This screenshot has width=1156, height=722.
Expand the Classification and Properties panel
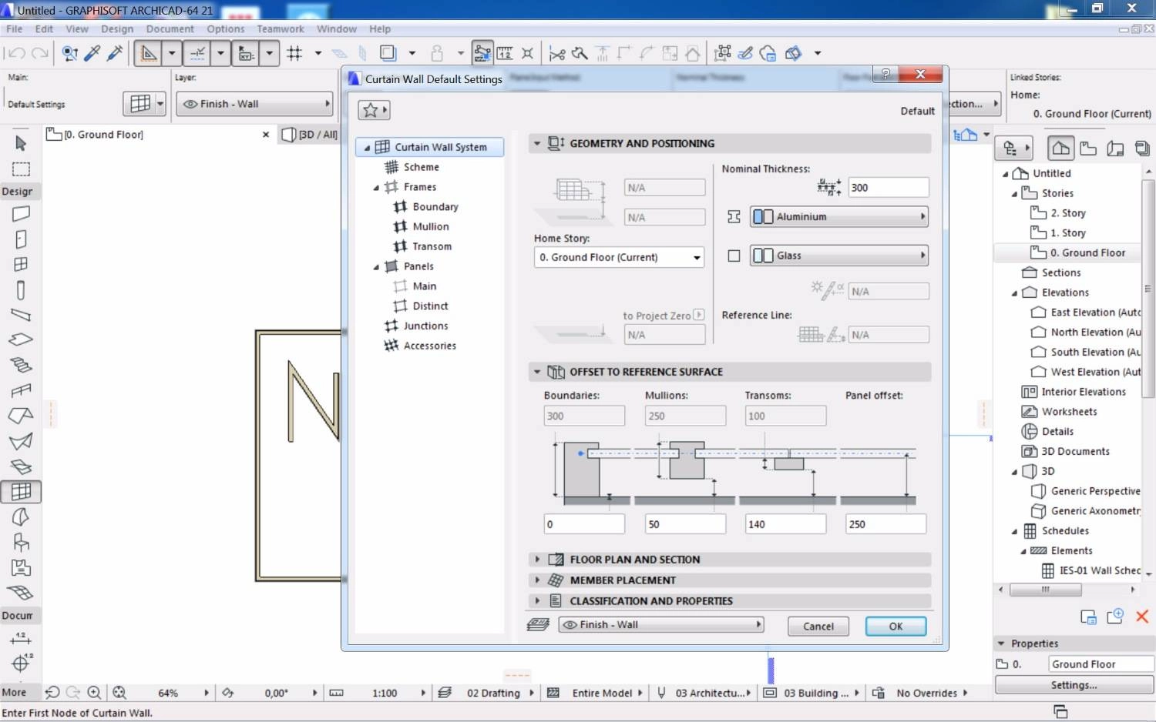click(537, 601)
